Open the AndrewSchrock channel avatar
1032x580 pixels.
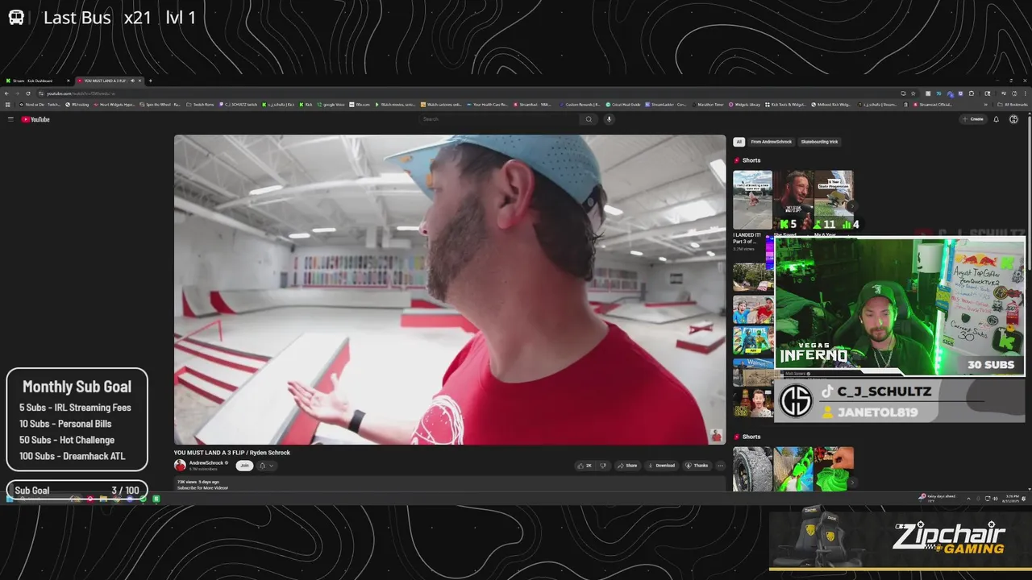[x=180, y=466]
